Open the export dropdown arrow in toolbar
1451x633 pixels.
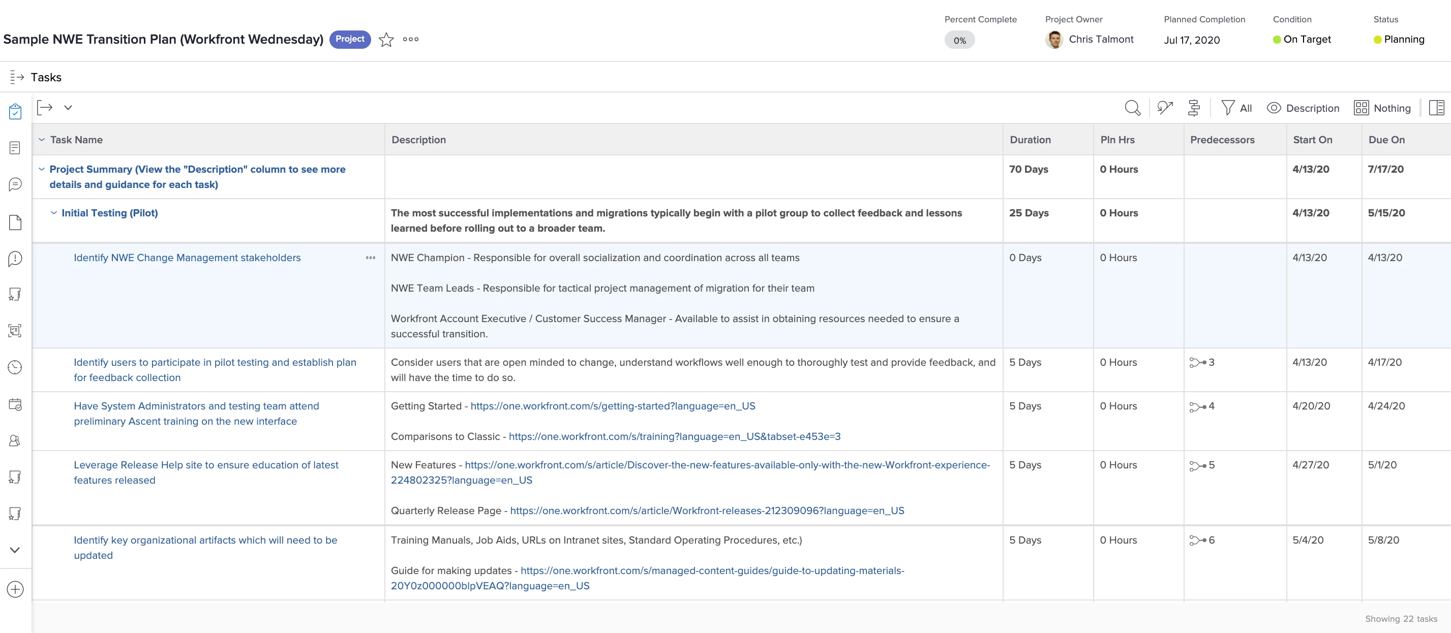(x=68, y=108)
